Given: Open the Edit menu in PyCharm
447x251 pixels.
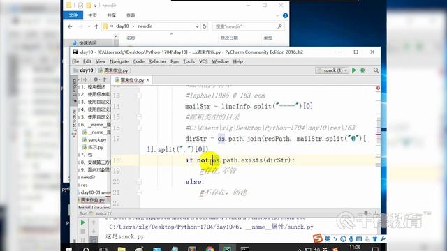Looking at the screenshot, I should [x=87, y=61].
